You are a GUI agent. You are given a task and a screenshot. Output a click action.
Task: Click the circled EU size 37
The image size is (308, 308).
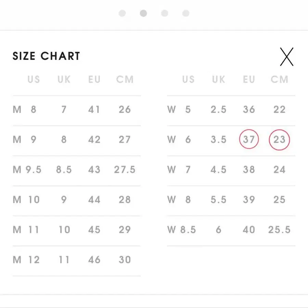(249, 140)
